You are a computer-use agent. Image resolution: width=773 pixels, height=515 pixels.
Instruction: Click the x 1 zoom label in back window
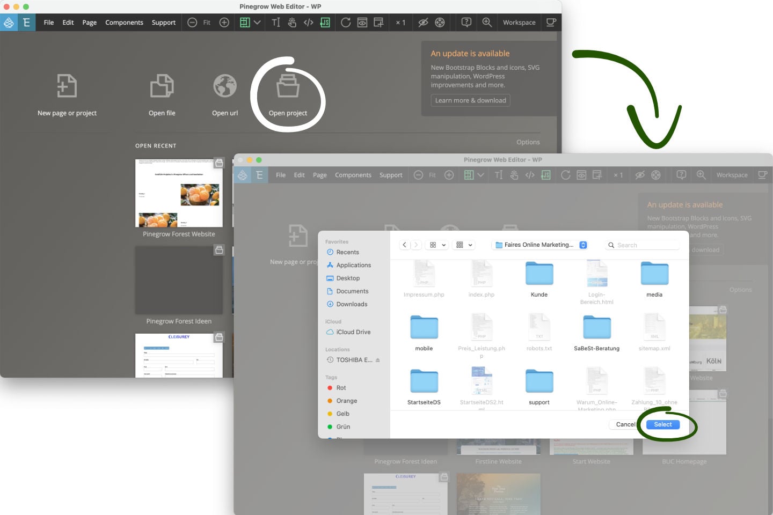400,23
